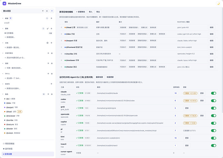223x158 pixels.
Task: Update claude with its 更新 button
Action: [202, 93]
